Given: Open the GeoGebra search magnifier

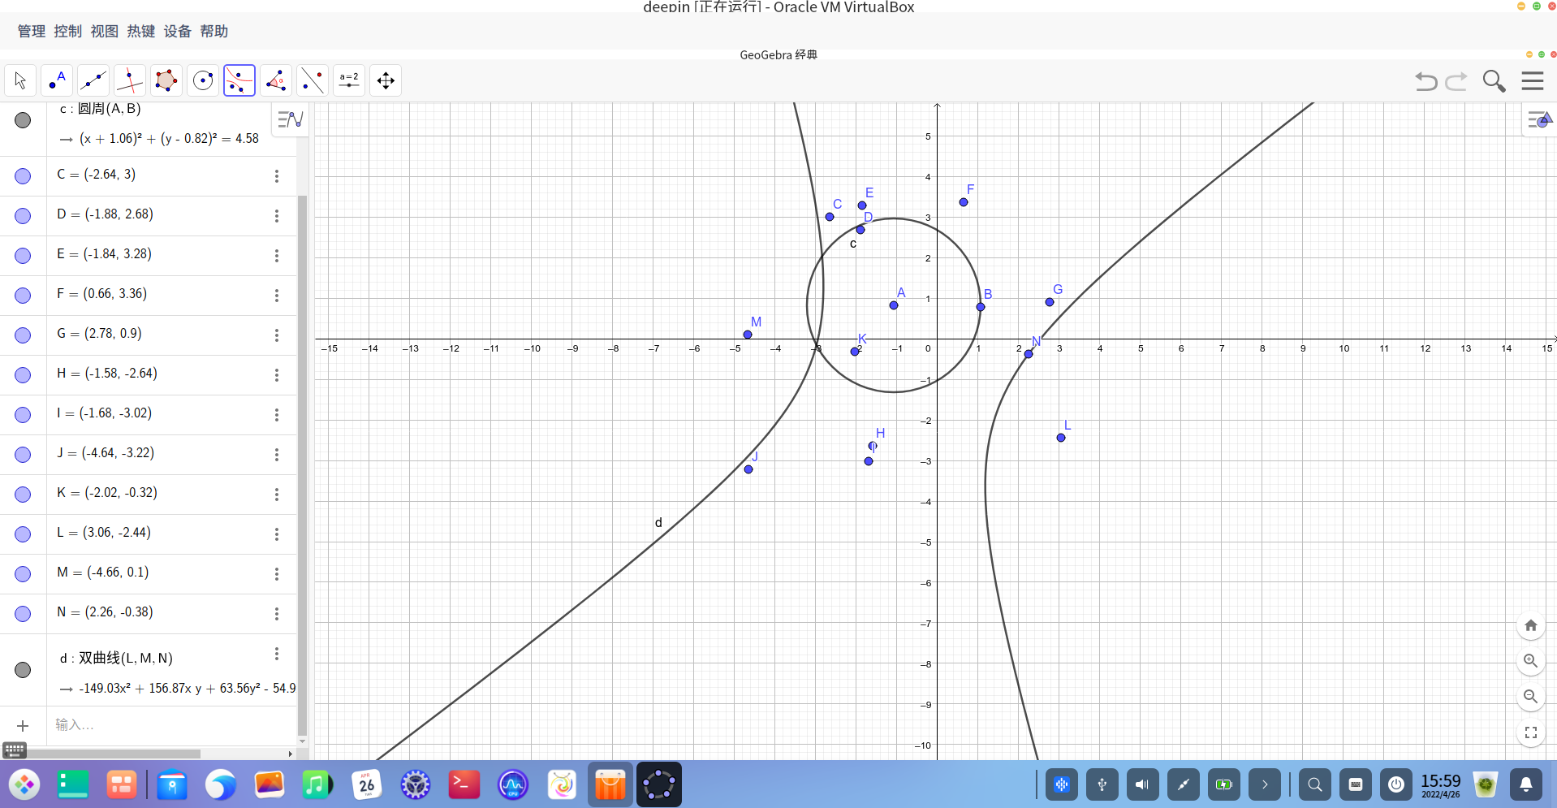Looking at the screenshot, I should point(1494,81).
